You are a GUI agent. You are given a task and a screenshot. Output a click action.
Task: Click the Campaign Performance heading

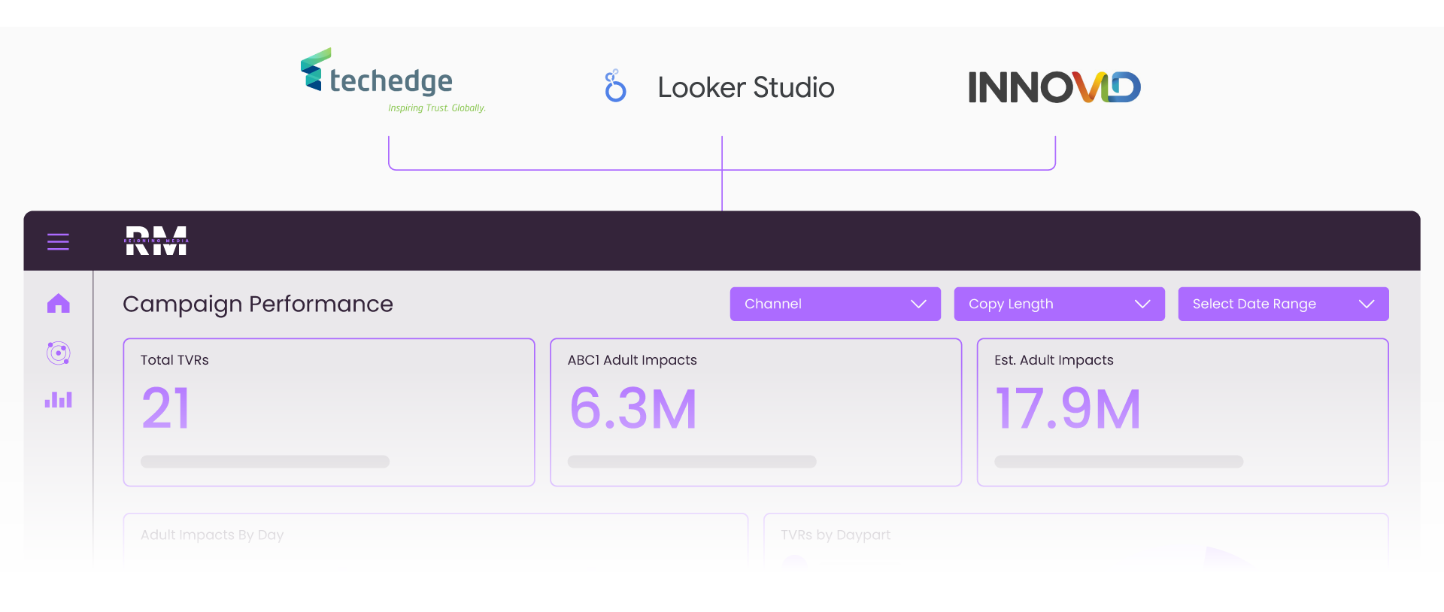(258, 304)
